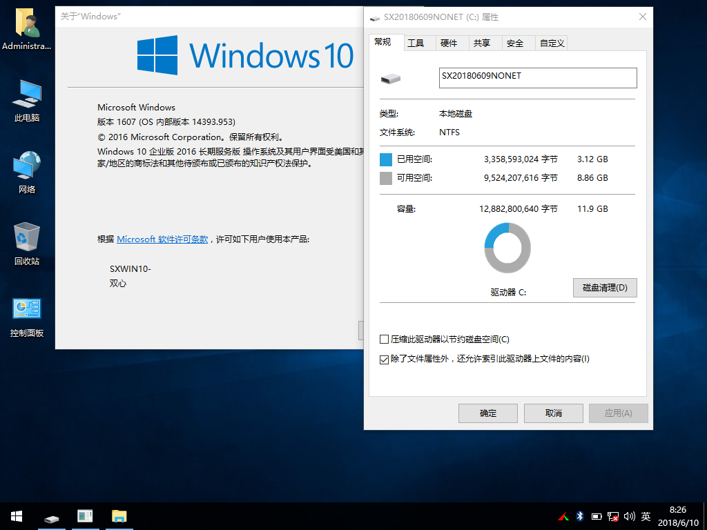Click the 关于"Windows" title bar
The width and height of the screenshot is (707, 530).
click(x=210, y=17)
